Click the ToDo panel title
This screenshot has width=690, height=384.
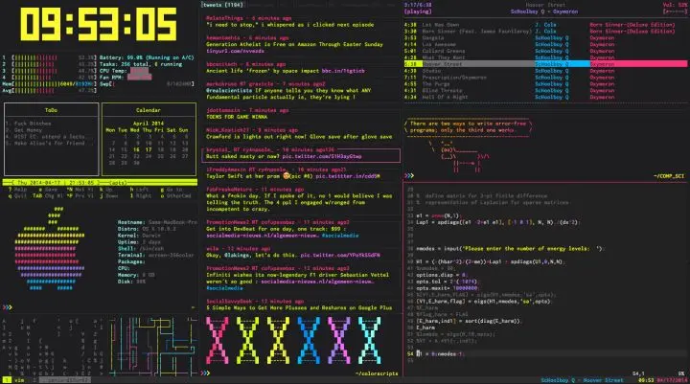51,110
